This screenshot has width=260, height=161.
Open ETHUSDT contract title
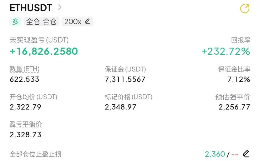(31, 8)
